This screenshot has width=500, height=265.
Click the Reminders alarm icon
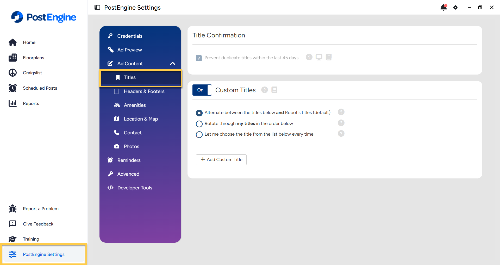(x=110, y=160)
